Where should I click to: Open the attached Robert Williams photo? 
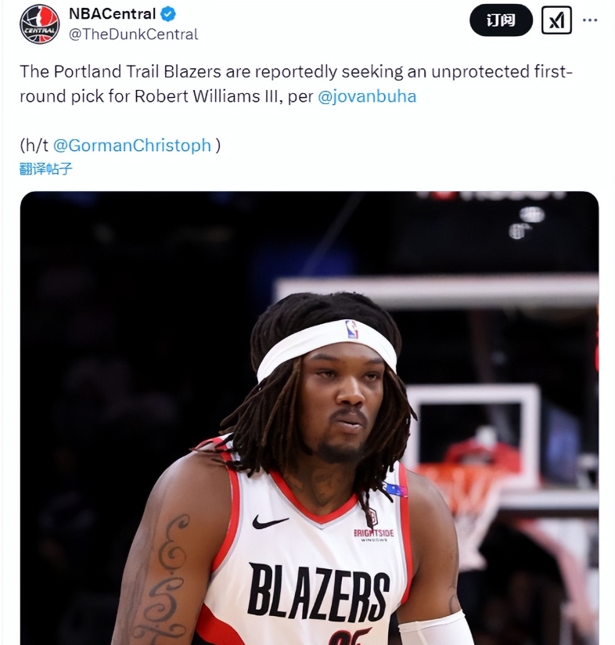point(309,418)
